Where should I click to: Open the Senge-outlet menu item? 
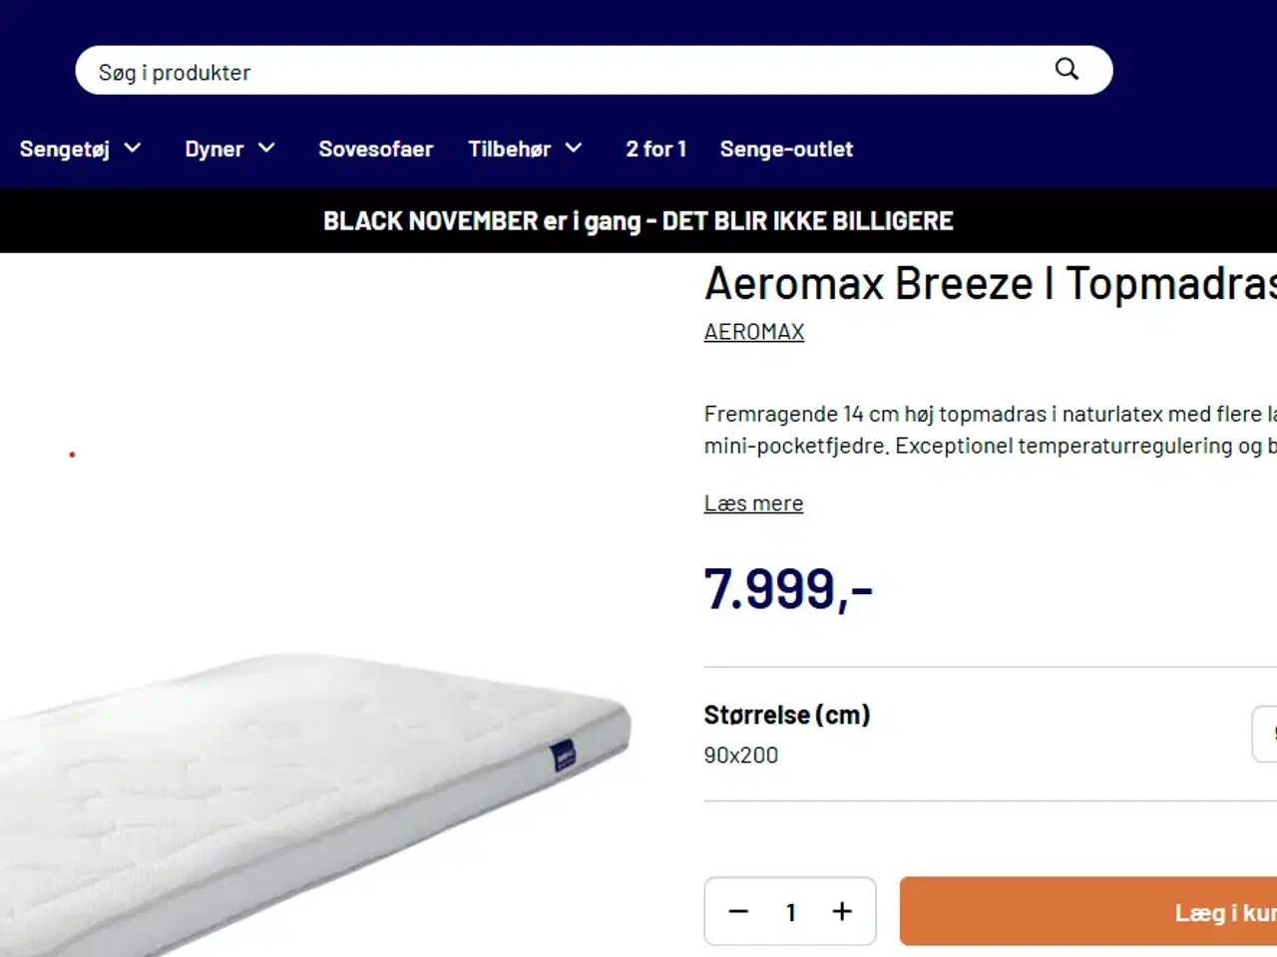tap(786, 149)
